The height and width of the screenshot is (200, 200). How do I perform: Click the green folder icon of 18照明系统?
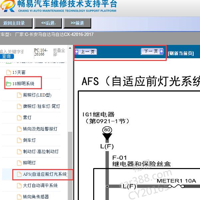point(9,84)
